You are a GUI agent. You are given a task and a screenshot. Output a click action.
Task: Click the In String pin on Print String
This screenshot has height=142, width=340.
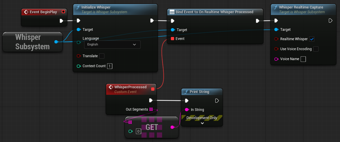coord(186,110)
